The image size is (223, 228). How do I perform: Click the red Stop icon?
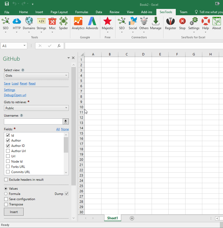pos(182,21)
